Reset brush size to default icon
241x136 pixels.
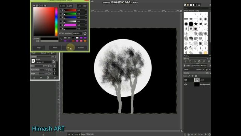point(52,66)
